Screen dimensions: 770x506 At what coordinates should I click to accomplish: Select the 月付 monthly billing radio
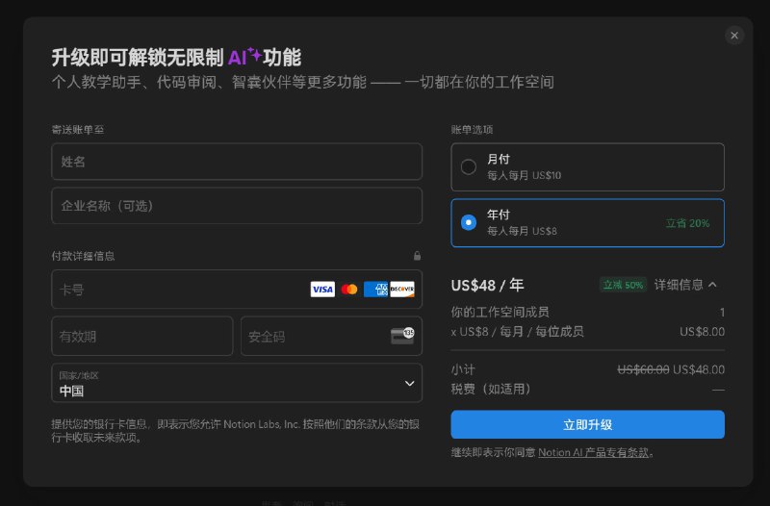(x=469, y=166)
